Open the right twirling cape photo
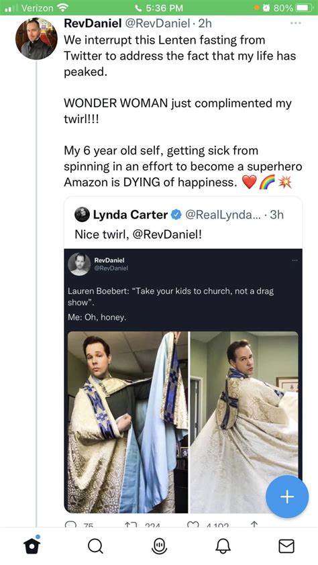The height and width of the screenshot is (565, 318). click(244, 422)
